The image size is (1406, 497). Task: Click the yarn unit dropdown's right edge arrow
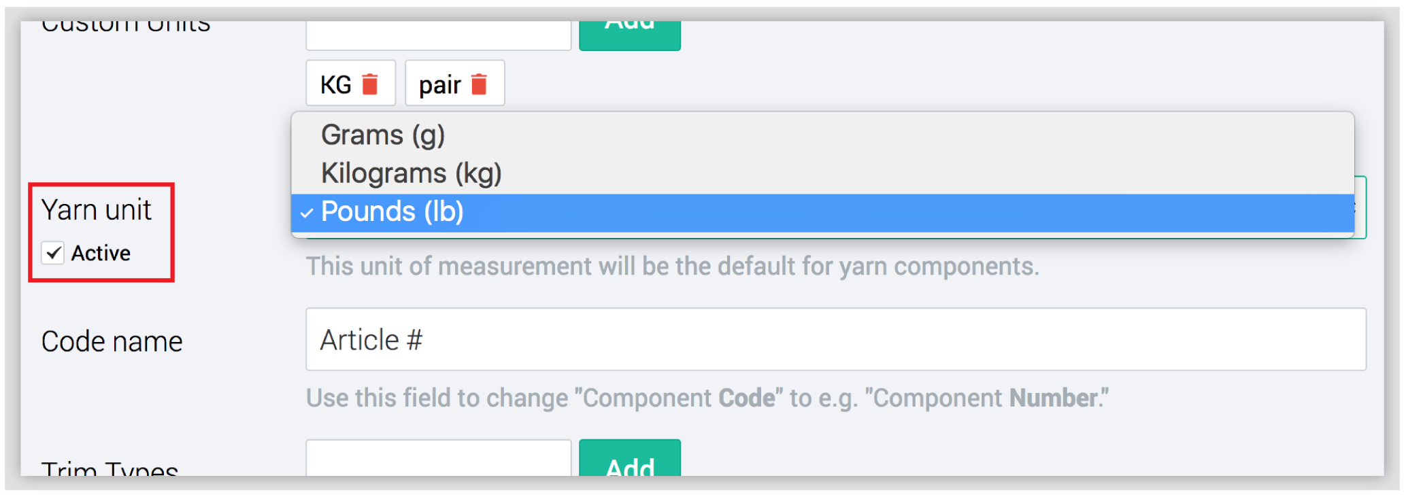pyautogui.click(x=1358, y=207)
